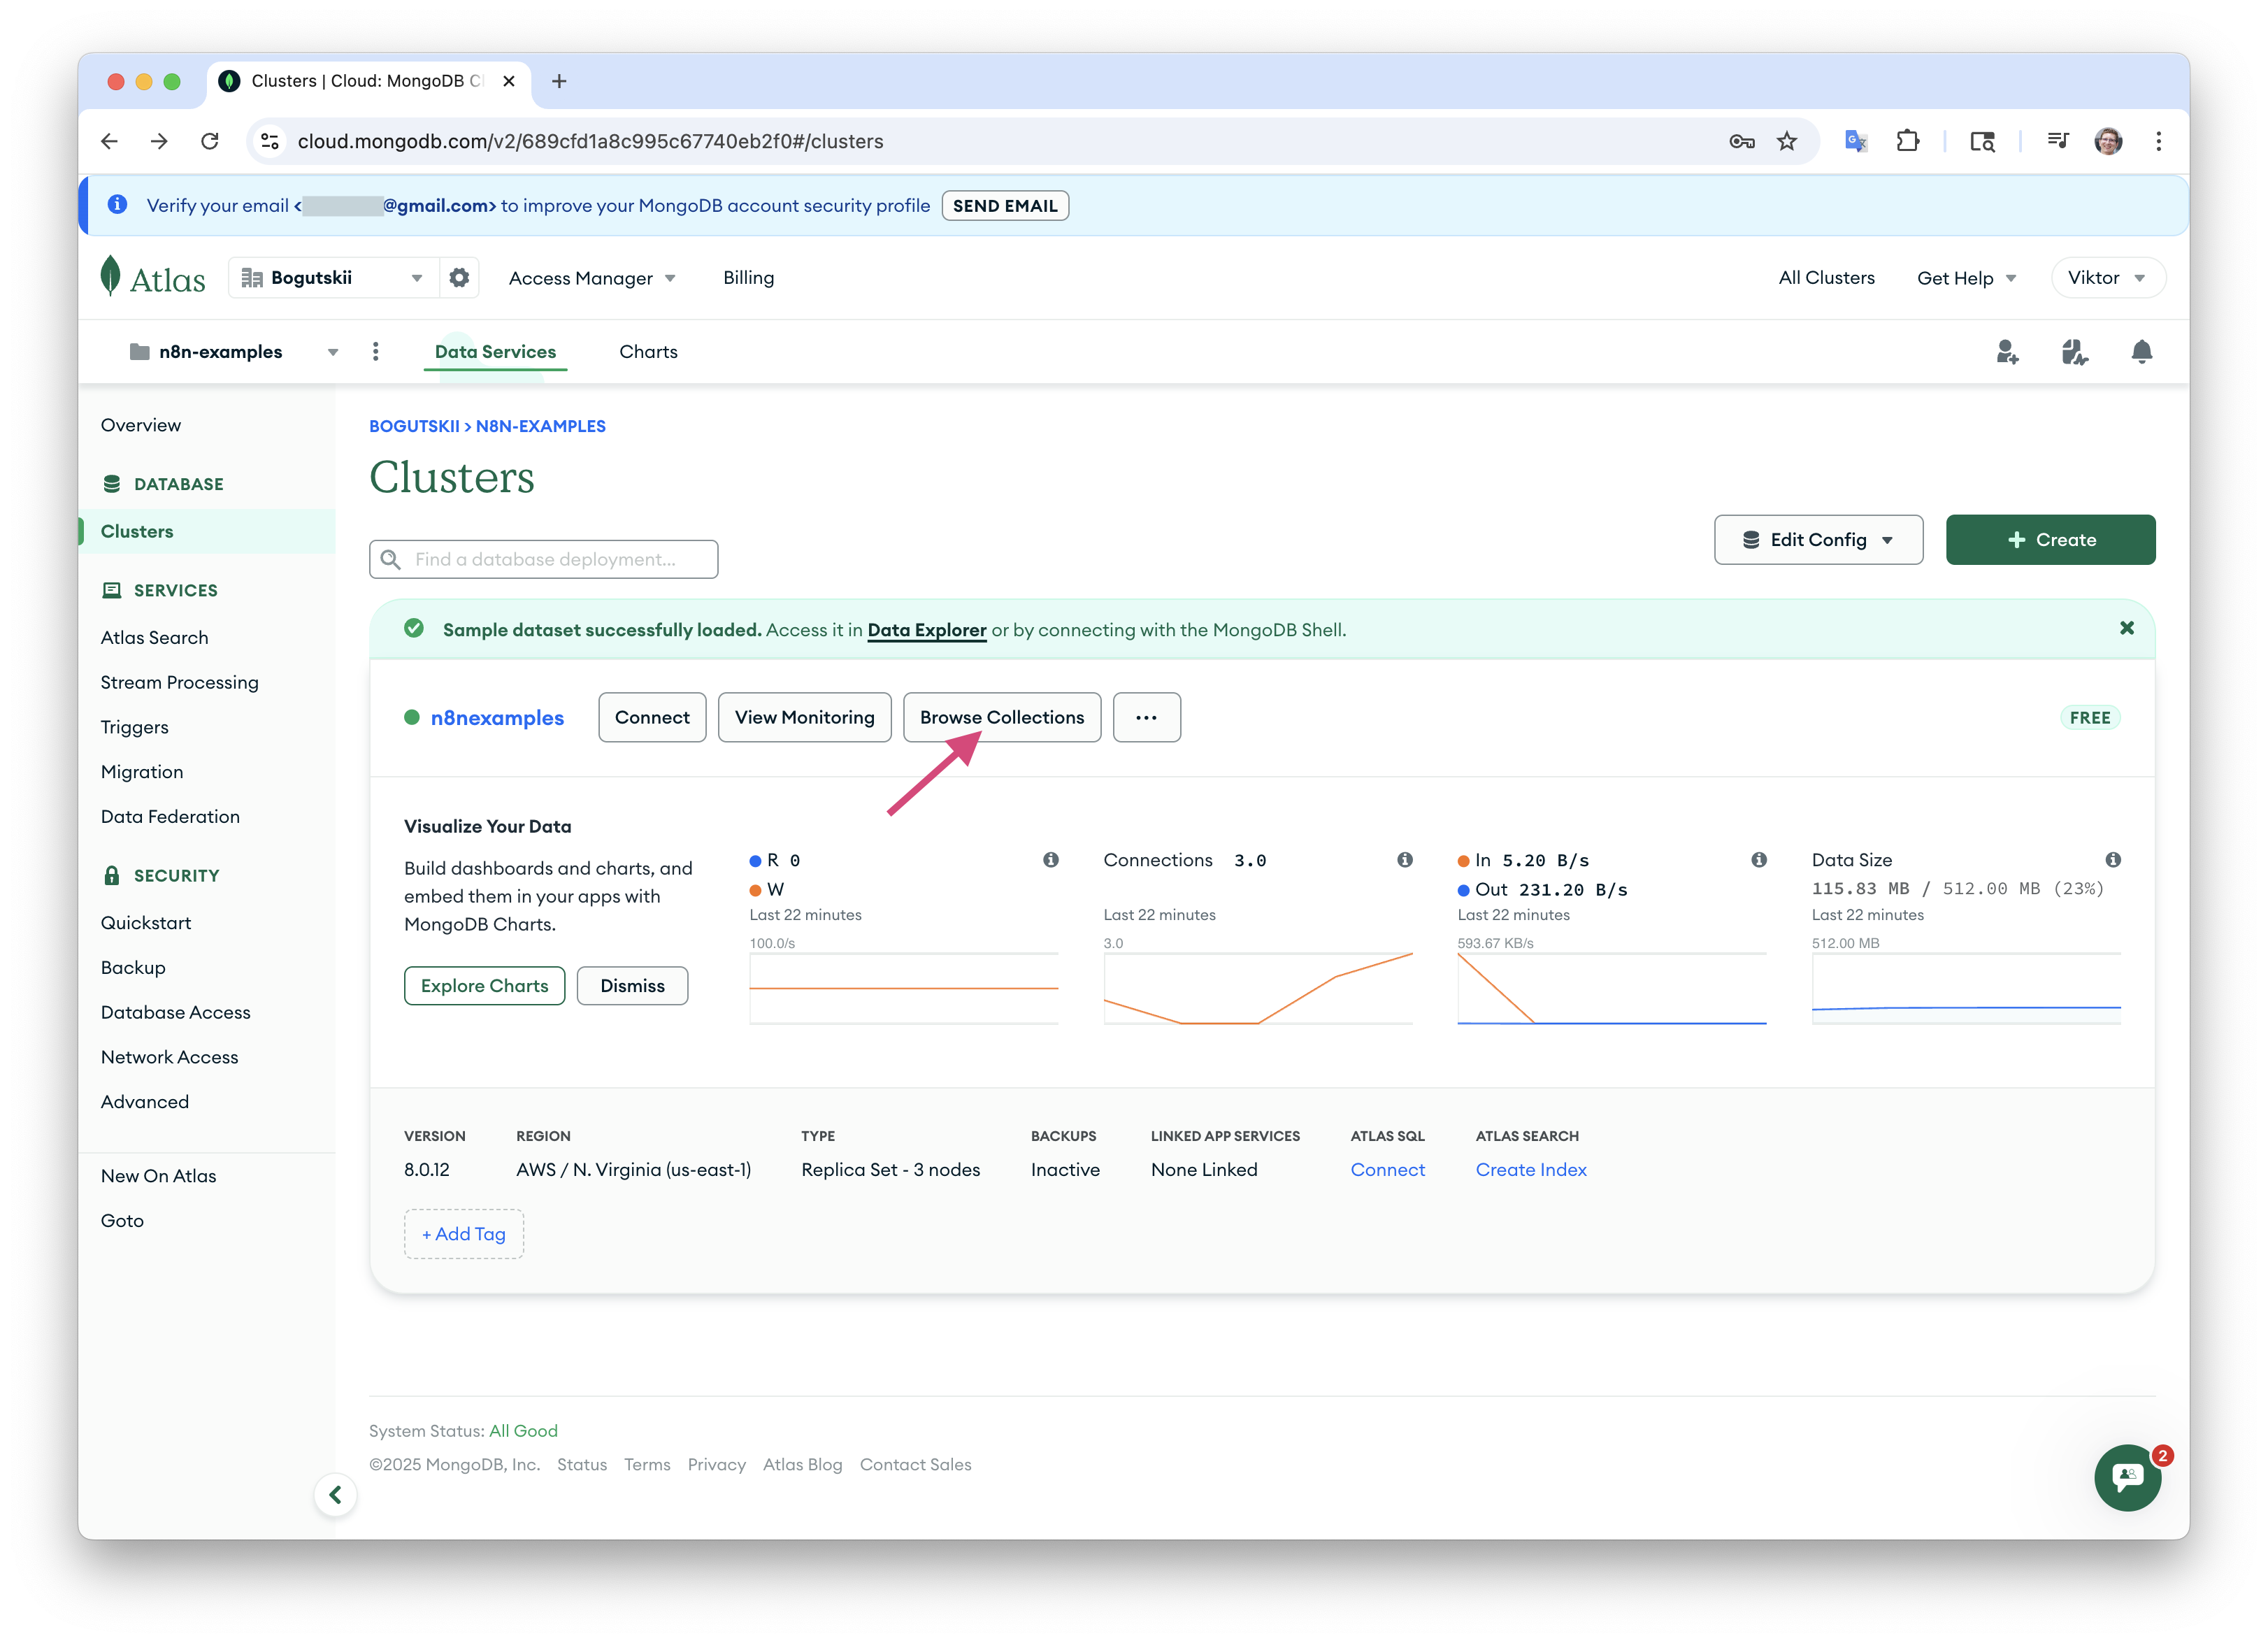
Task: Open the support chat bubble icon
Action: coord(2127,1477)
